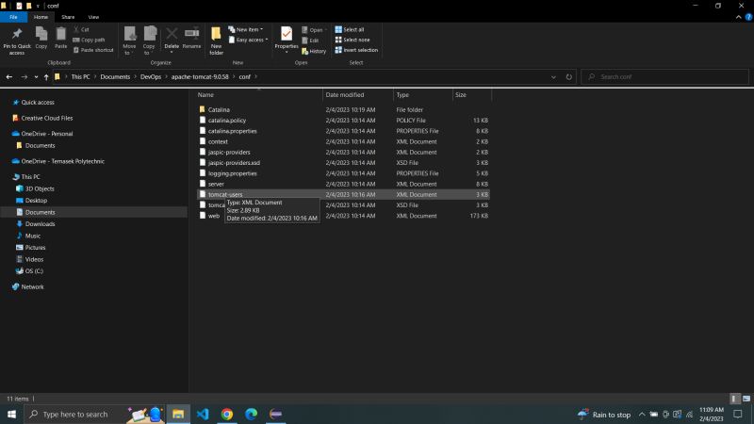Viewport: 754px width, 424px height.
Task: Refresh the conf folder view
Action: pyautogui.click(x=569, y=77)
